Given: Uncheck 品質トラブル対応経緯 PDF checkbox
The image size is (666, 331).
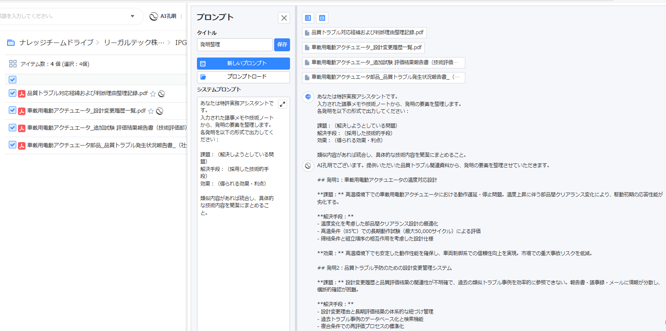Looking at the screenshot, I should (x=13, y=93).
